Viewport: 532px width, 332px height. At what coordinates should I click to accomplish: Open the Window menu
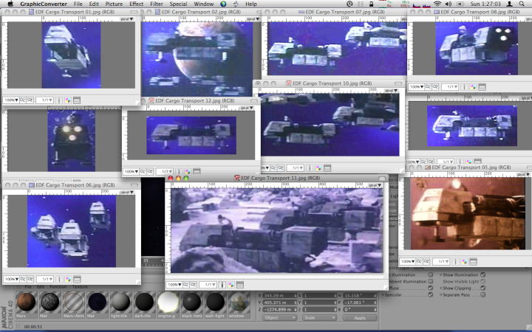(204, 4)
